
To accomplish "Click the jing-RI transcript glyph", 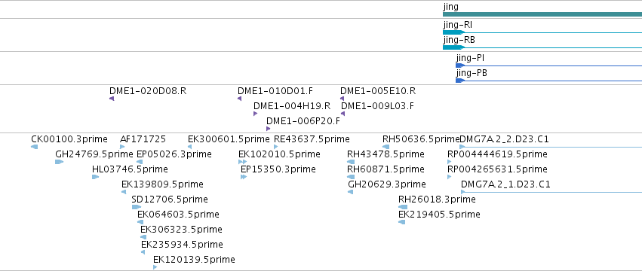I will click(542, 32).
